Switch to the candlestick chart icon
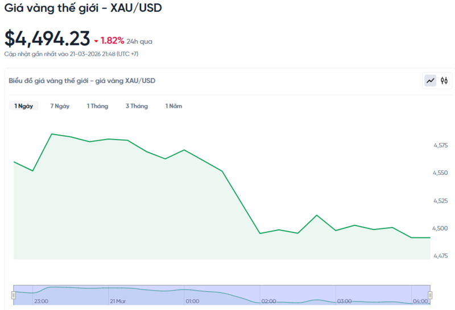 point(444,81)
